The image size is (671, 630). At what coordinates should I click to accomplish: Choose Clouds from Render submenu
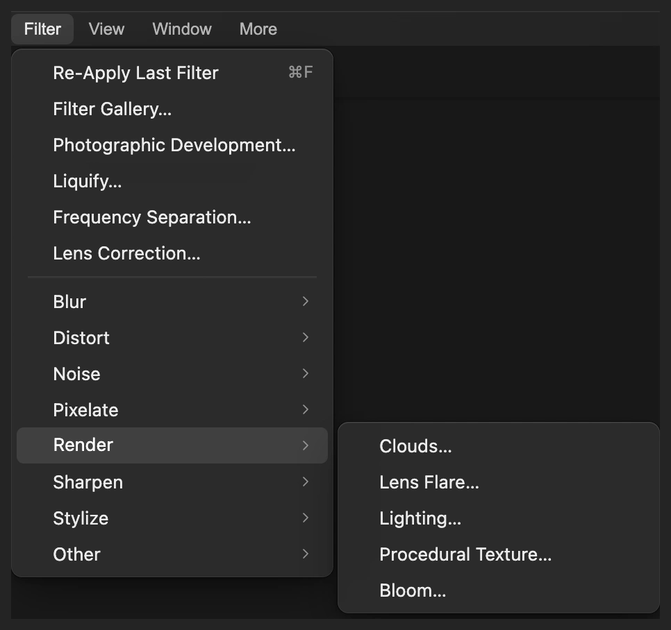tap(499, 446)
